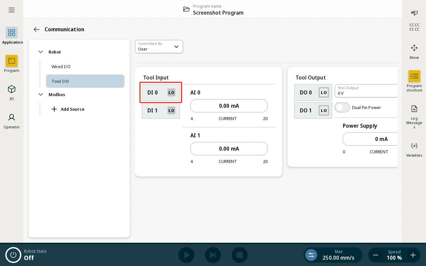Increase speed with the plus button
Viewport: 426px width, 266px height.
point(413,255)
